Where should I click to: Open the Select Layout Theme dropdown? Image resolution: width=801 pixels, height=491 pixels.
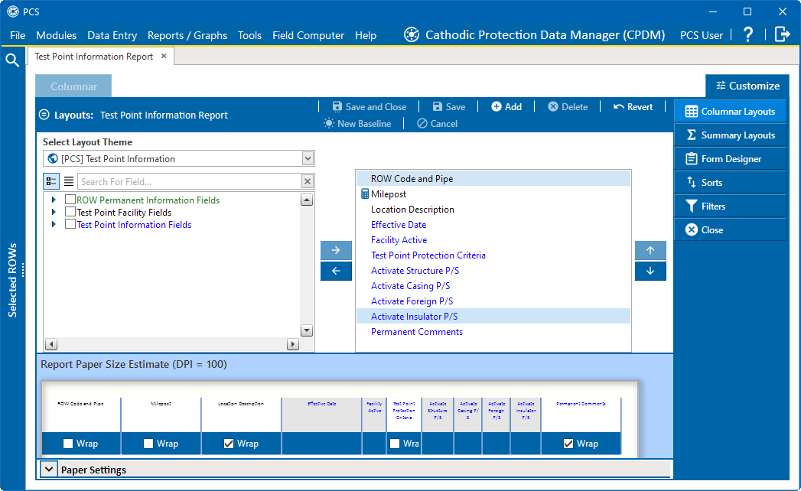(308, 158)
